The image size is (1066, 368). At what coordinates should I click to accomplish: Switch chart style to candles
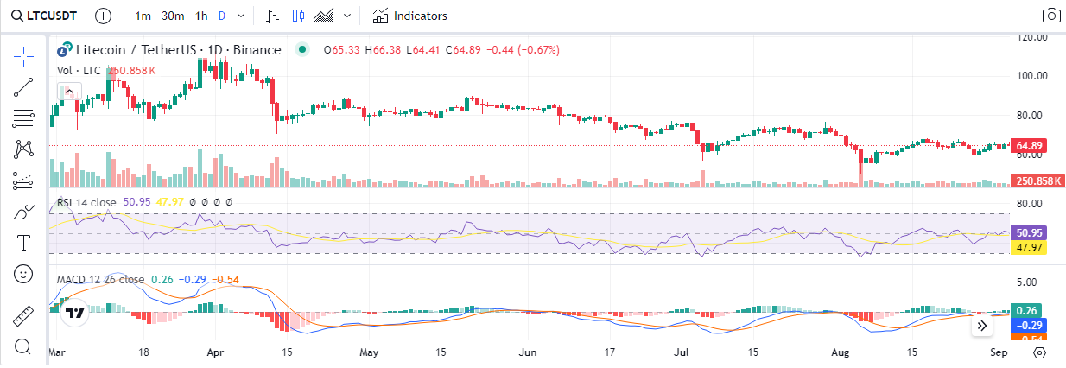coord(299,16)
